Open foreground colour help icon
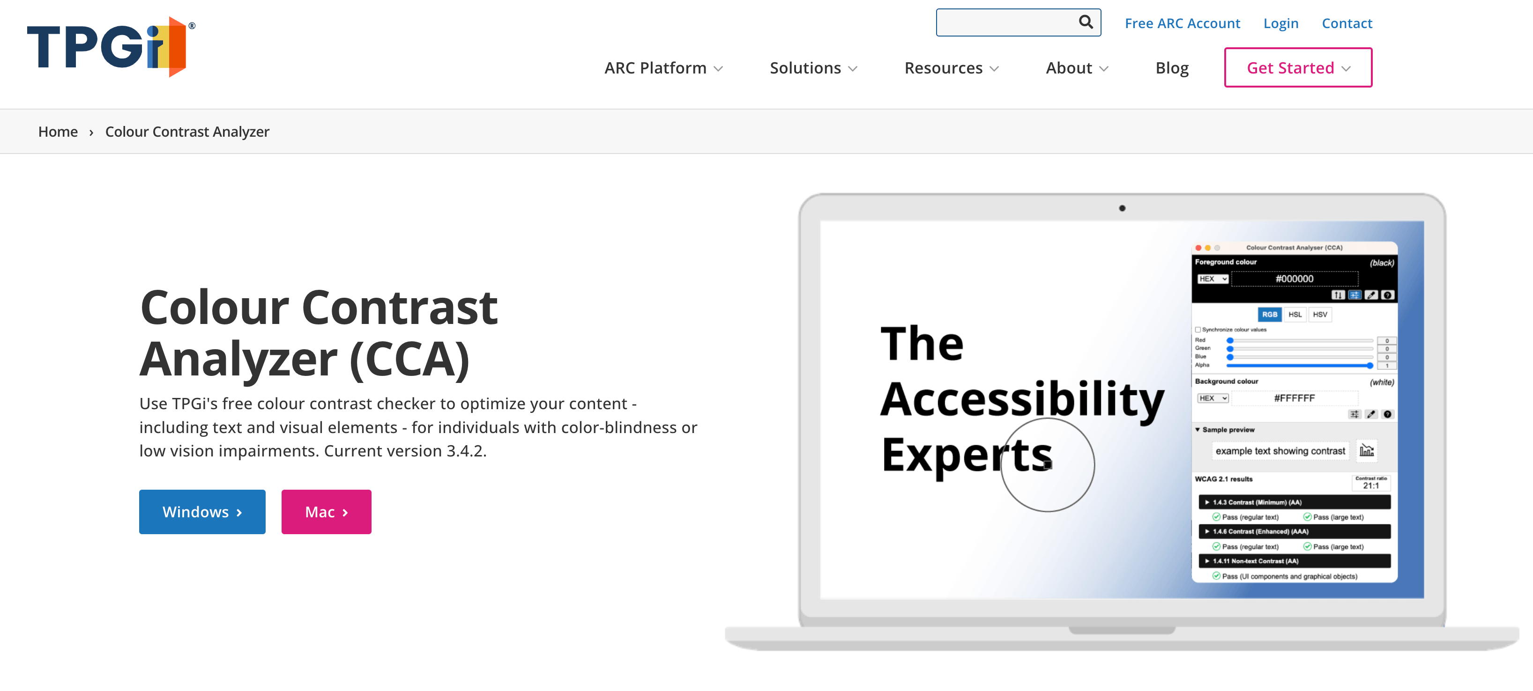This screenshot has width=1533, height=691. tap(1388, 295)
